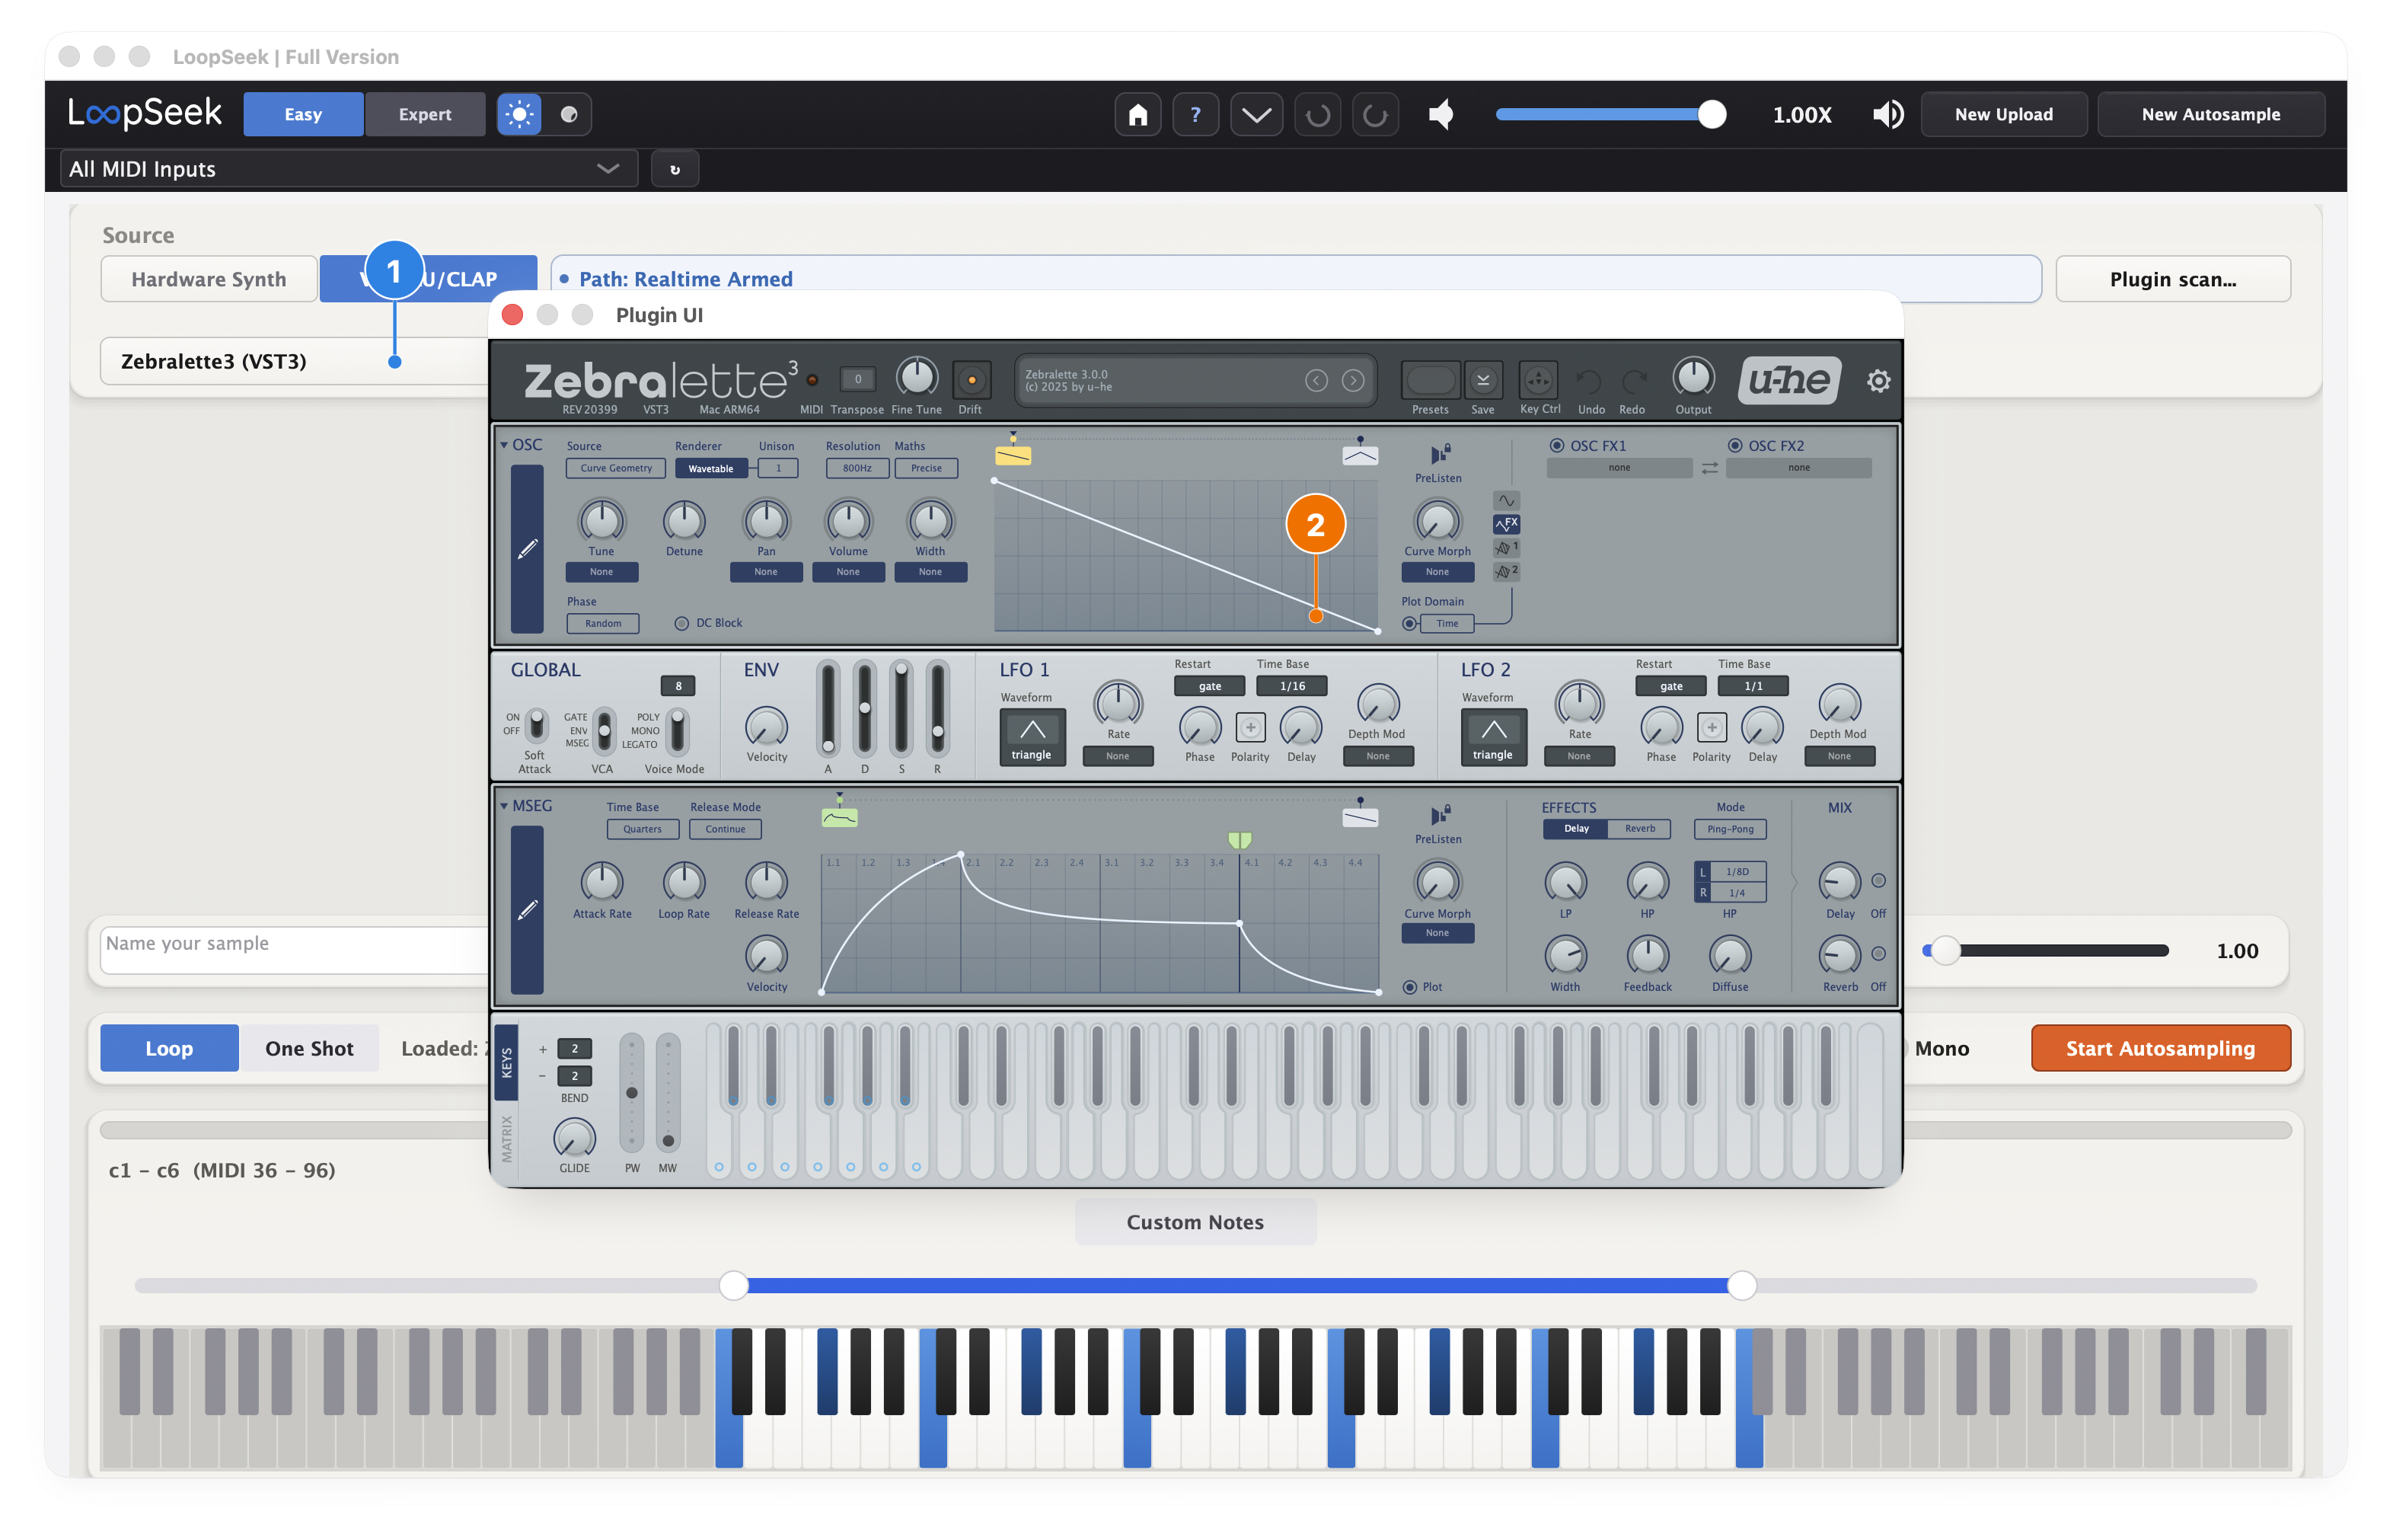Toggle LFO 1 Polarity button
Viewport: 2393px width, 1540px height.
tap(1249, 727)
